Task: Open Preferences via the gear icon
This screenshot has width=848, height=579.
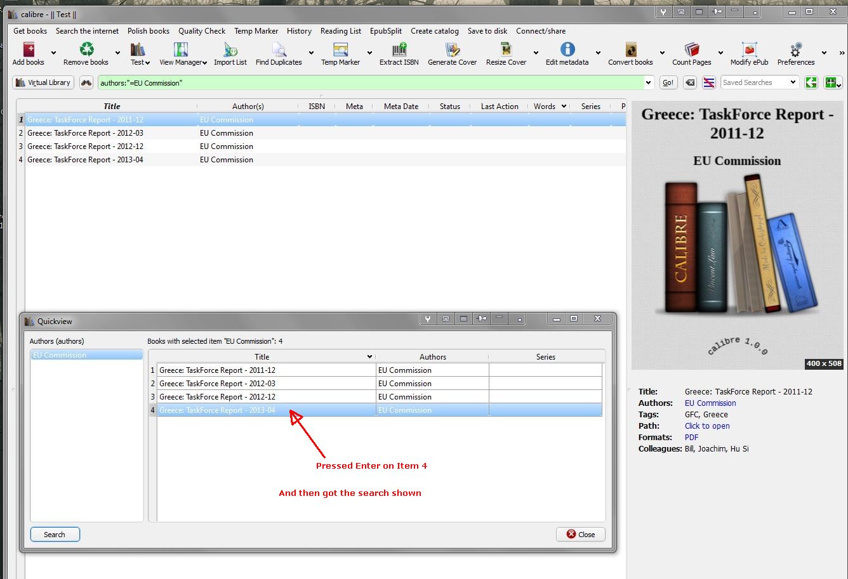Action: 796,49
